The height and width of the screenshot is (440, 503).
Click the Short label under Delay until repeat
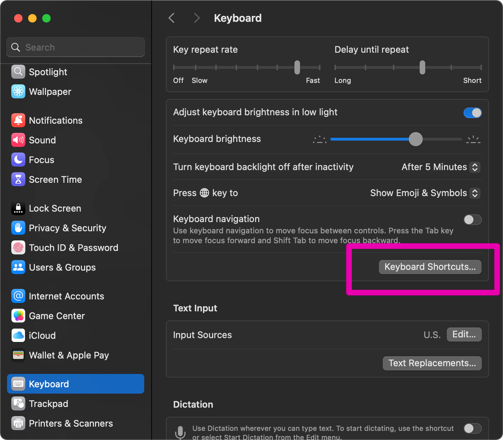coord(472,80)
